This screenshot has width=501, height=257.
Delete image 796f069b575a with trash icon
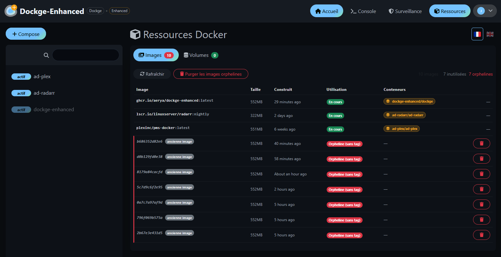tap(481, 220)
